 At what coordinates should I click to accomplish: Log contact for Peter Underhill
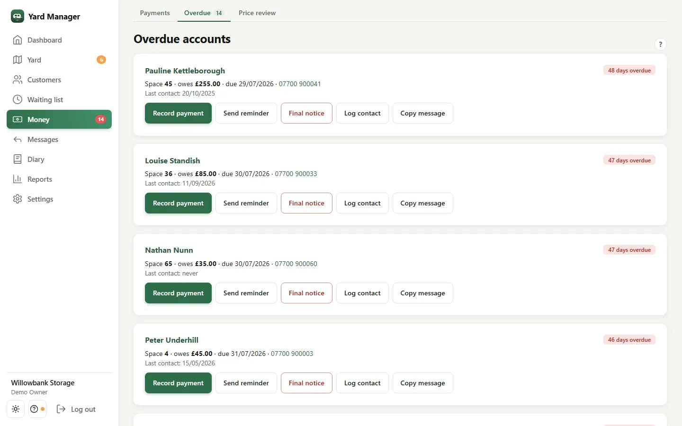(362, 383)
